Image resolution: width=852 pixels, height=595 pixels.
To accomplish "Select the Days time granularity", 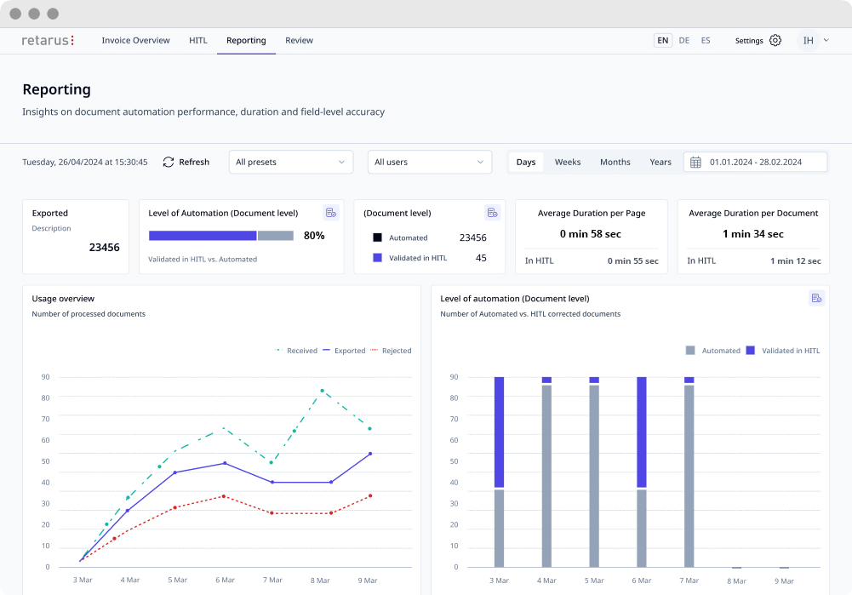I will coord(525,162).
